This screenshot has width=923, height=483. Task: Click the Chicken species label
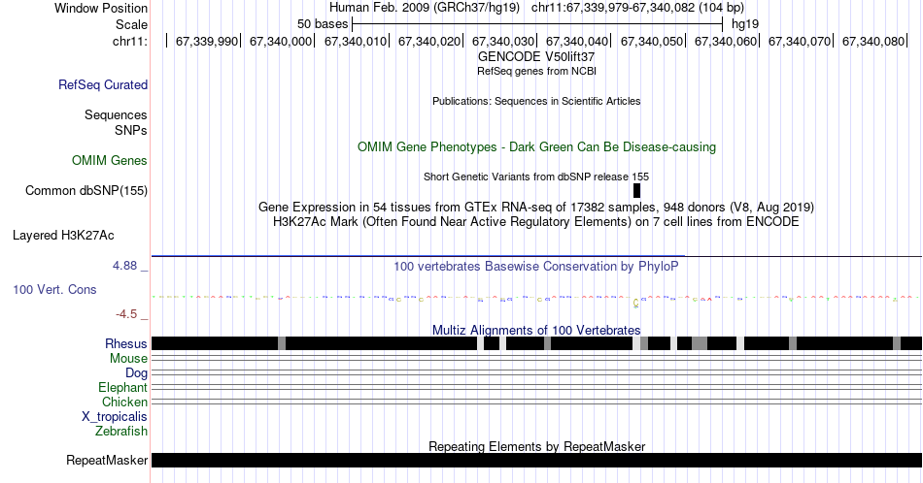[124, 402]
